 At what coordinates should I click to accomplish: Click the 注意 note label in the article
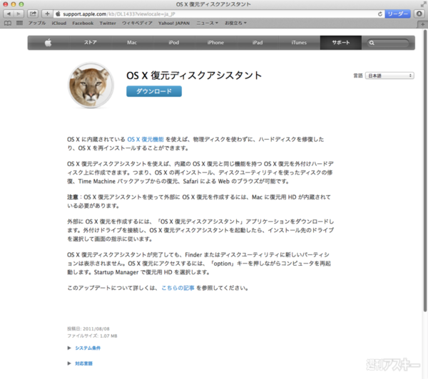[x=73, y=197]
